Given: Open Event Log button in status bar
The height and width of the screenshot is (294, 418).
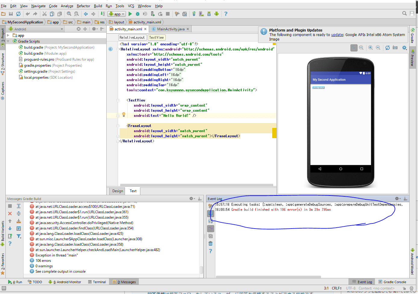Looking at the screenshot, I should click(x=362, y=282).
